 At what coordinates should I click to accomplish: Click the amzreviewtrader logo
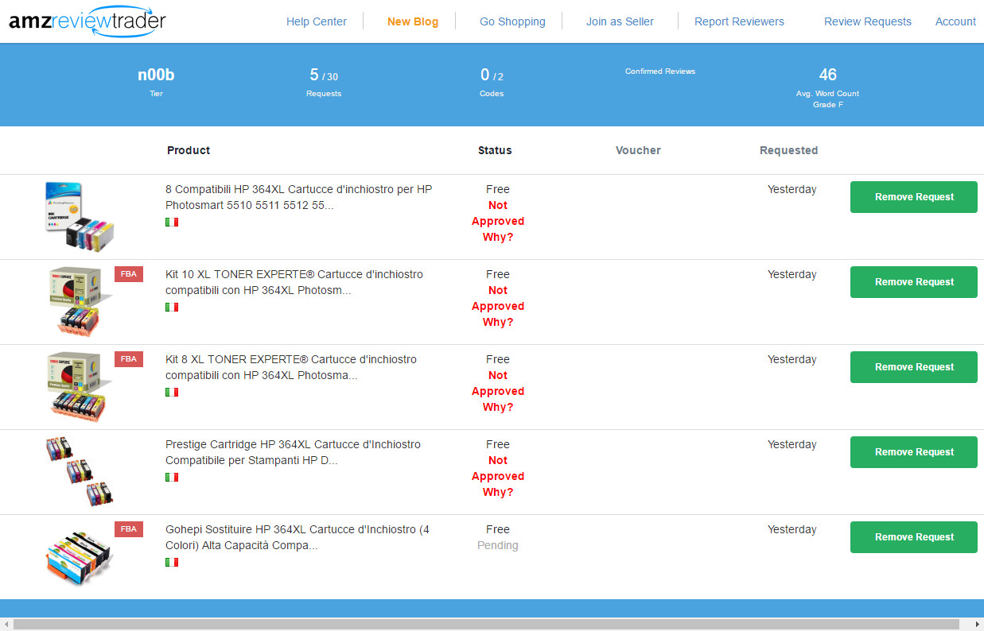coord(88,21)
